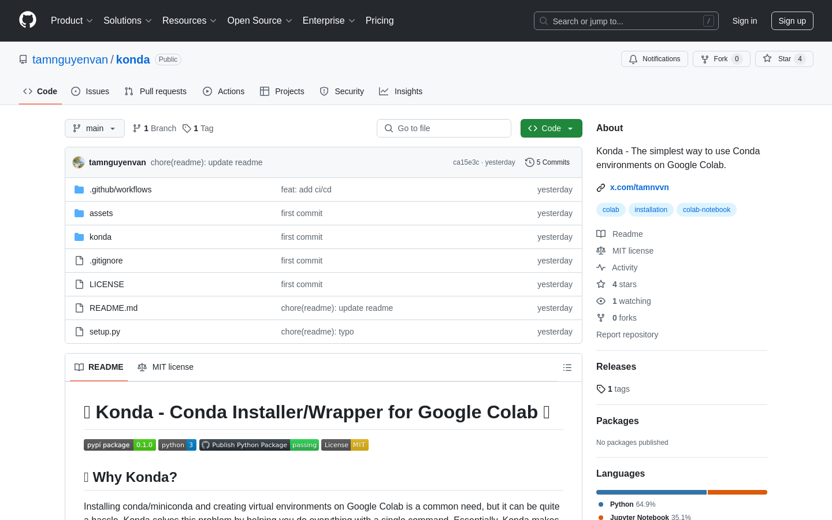This screenshot has width=832, height=520.
Task: Click the pypi package 0.1.0 badge
Action: 120,445
